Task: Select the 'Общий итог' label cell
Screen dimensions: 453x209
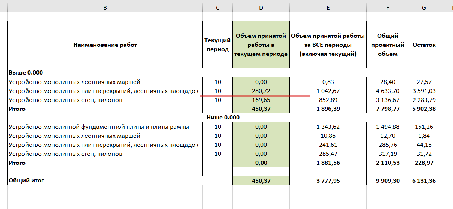Action: coord(120,181)
